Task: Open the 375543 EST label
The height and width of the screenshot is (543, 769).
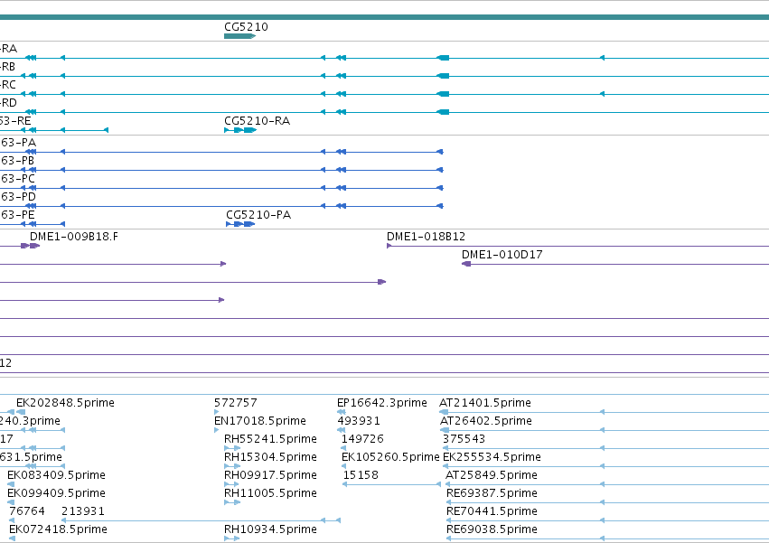Action: coord(464,439)
